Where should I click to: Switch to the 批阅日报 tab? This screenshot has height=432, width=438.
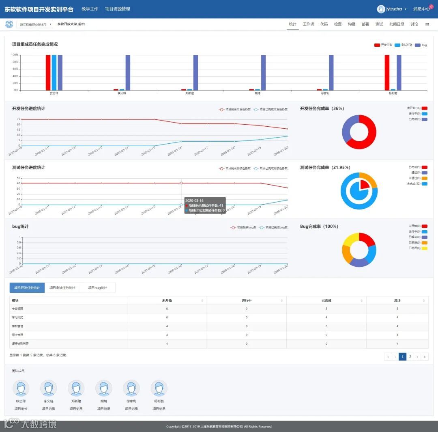coord(397,24)
